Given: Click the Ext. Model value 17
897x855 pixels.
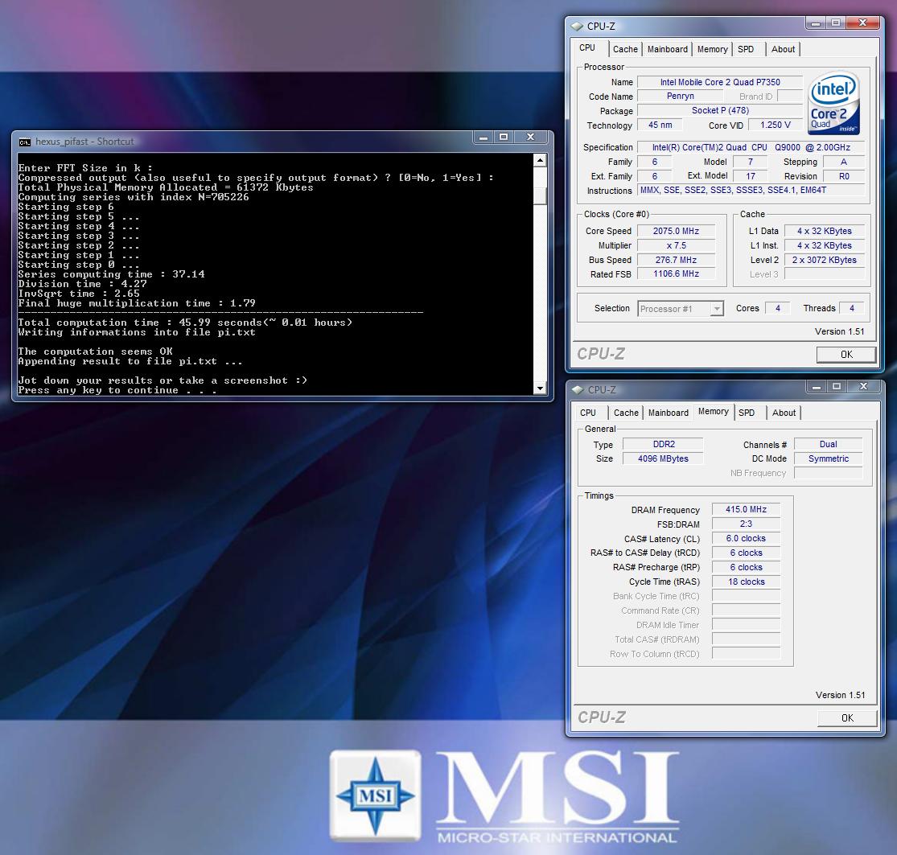Looking at the screenshot, I should [x=751, y=176].
